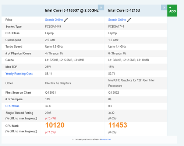Click the Q4 2021 first seen value
This screenshot has width=184, height=146.
[50, 93]
